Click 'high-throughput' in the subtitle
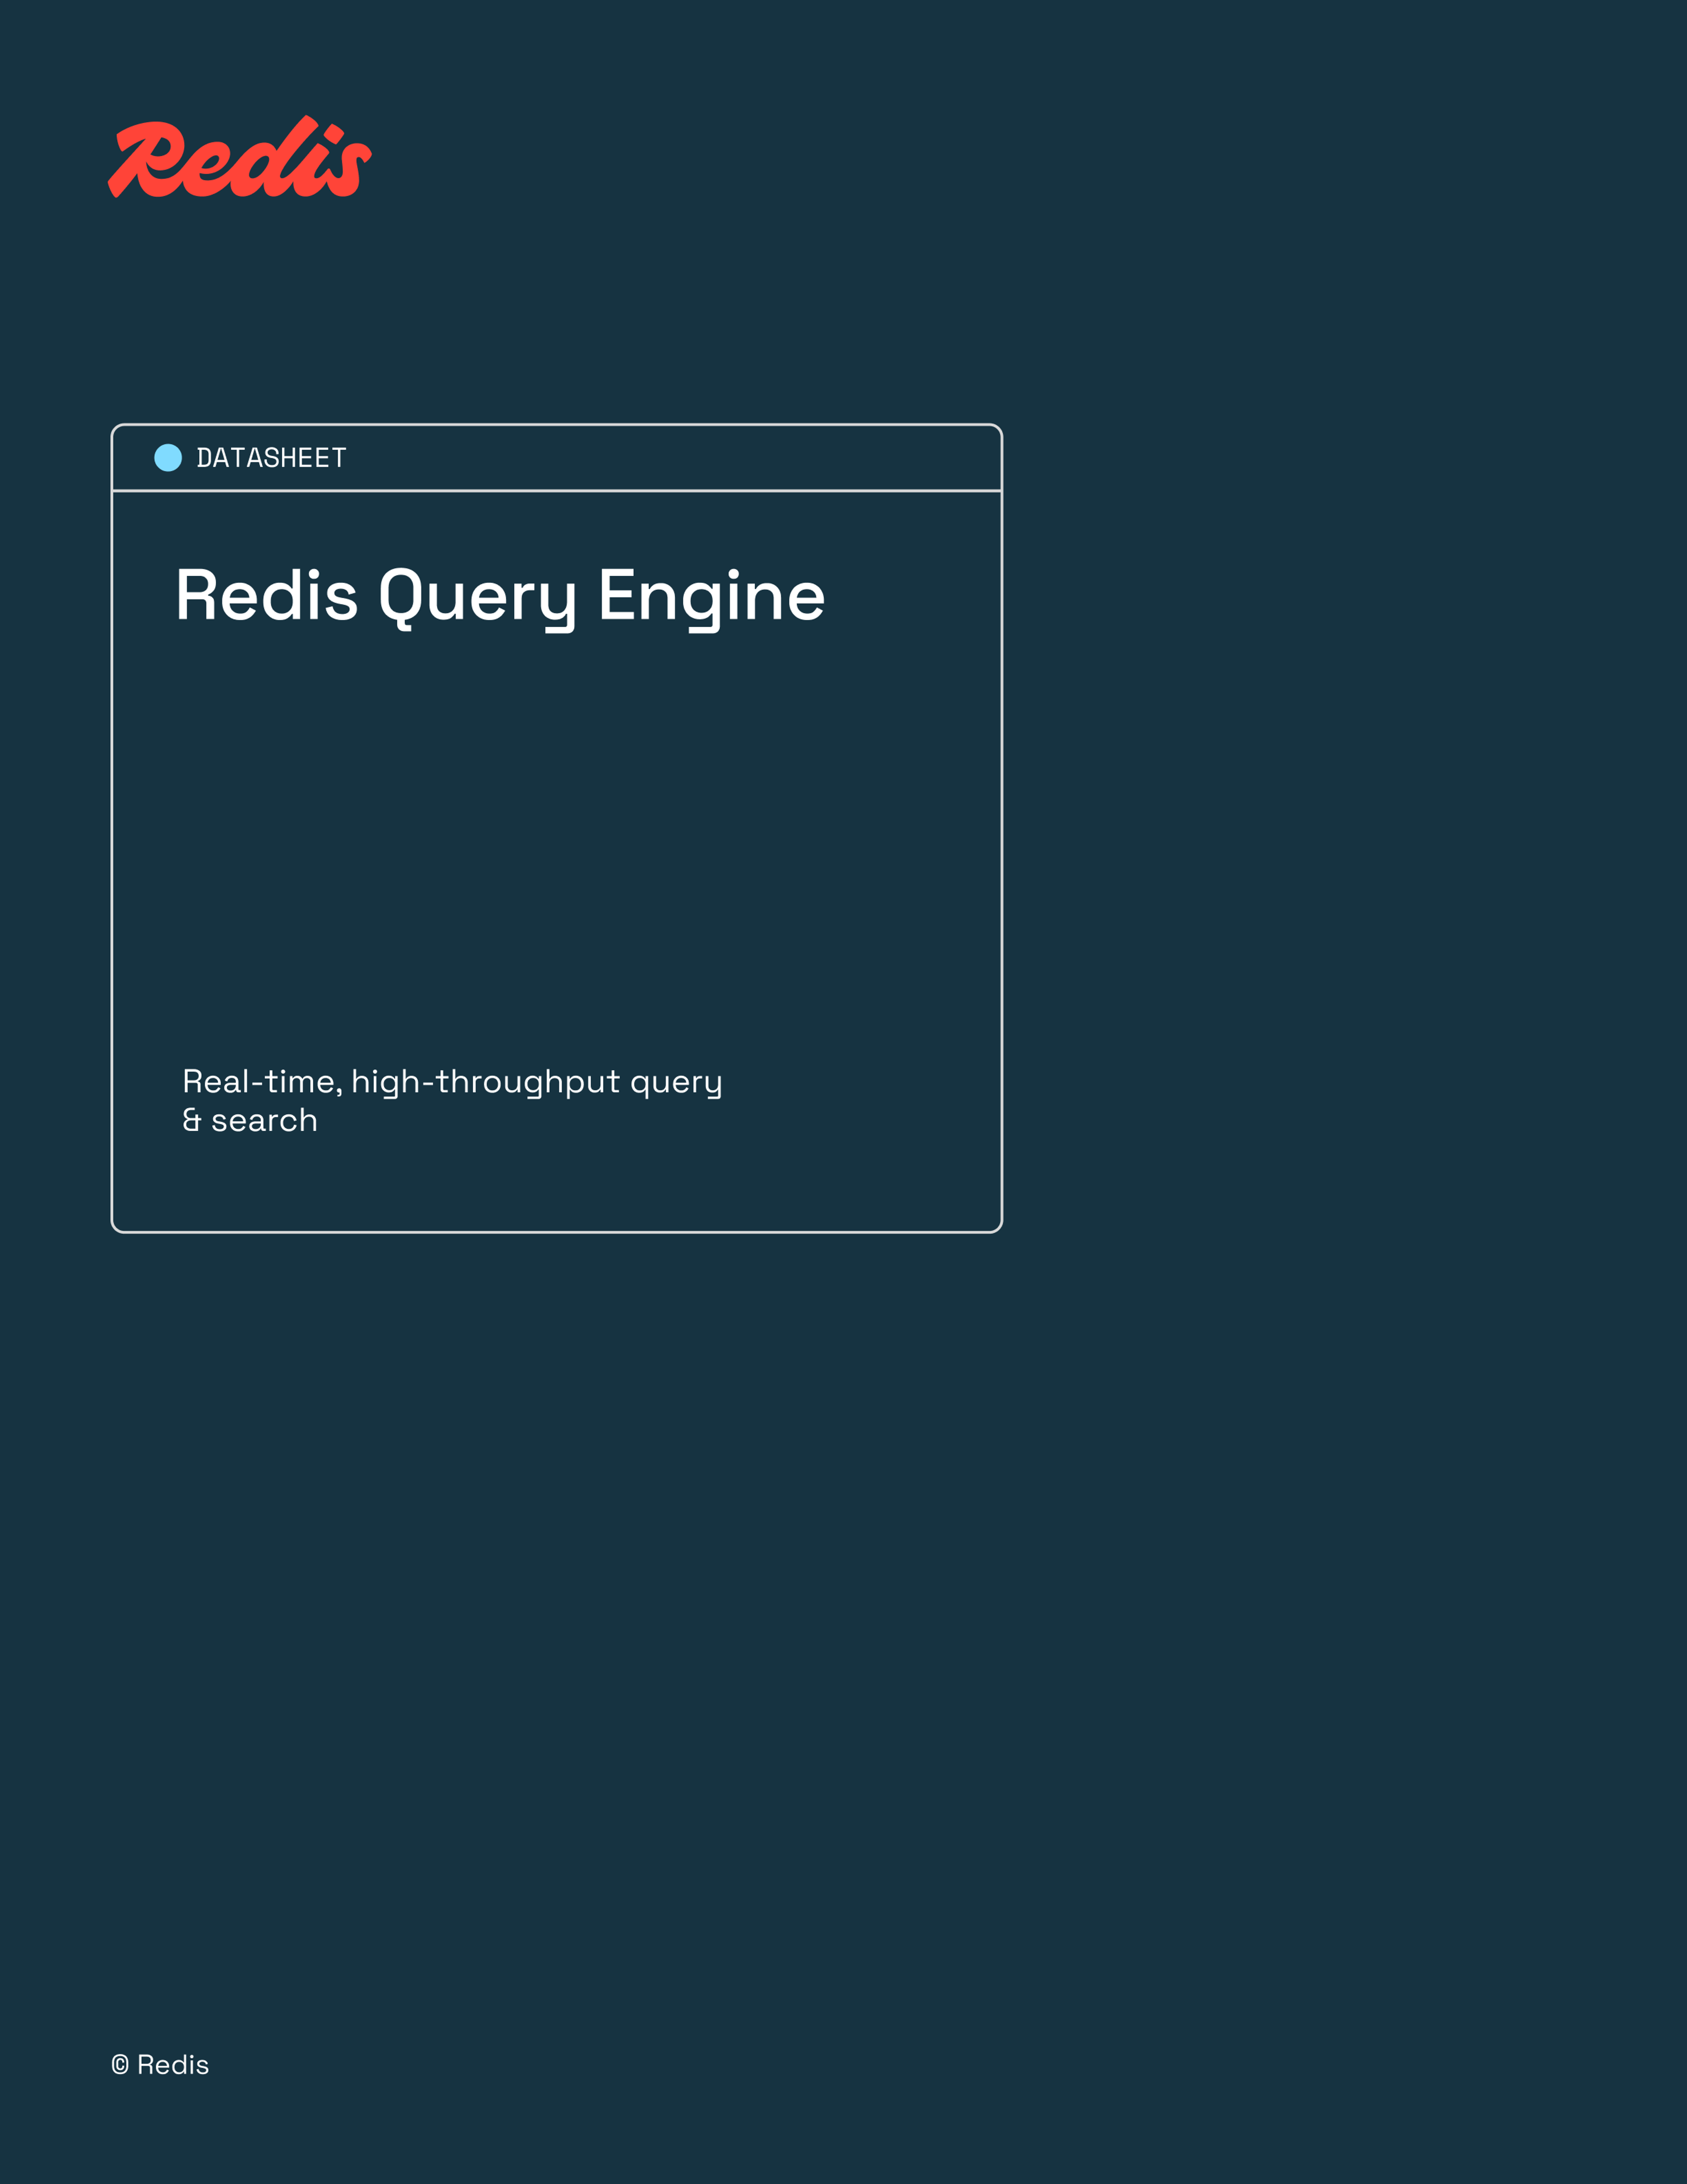Image resolution: width=1687 pixels, height=2184 pixels. 486,1082
